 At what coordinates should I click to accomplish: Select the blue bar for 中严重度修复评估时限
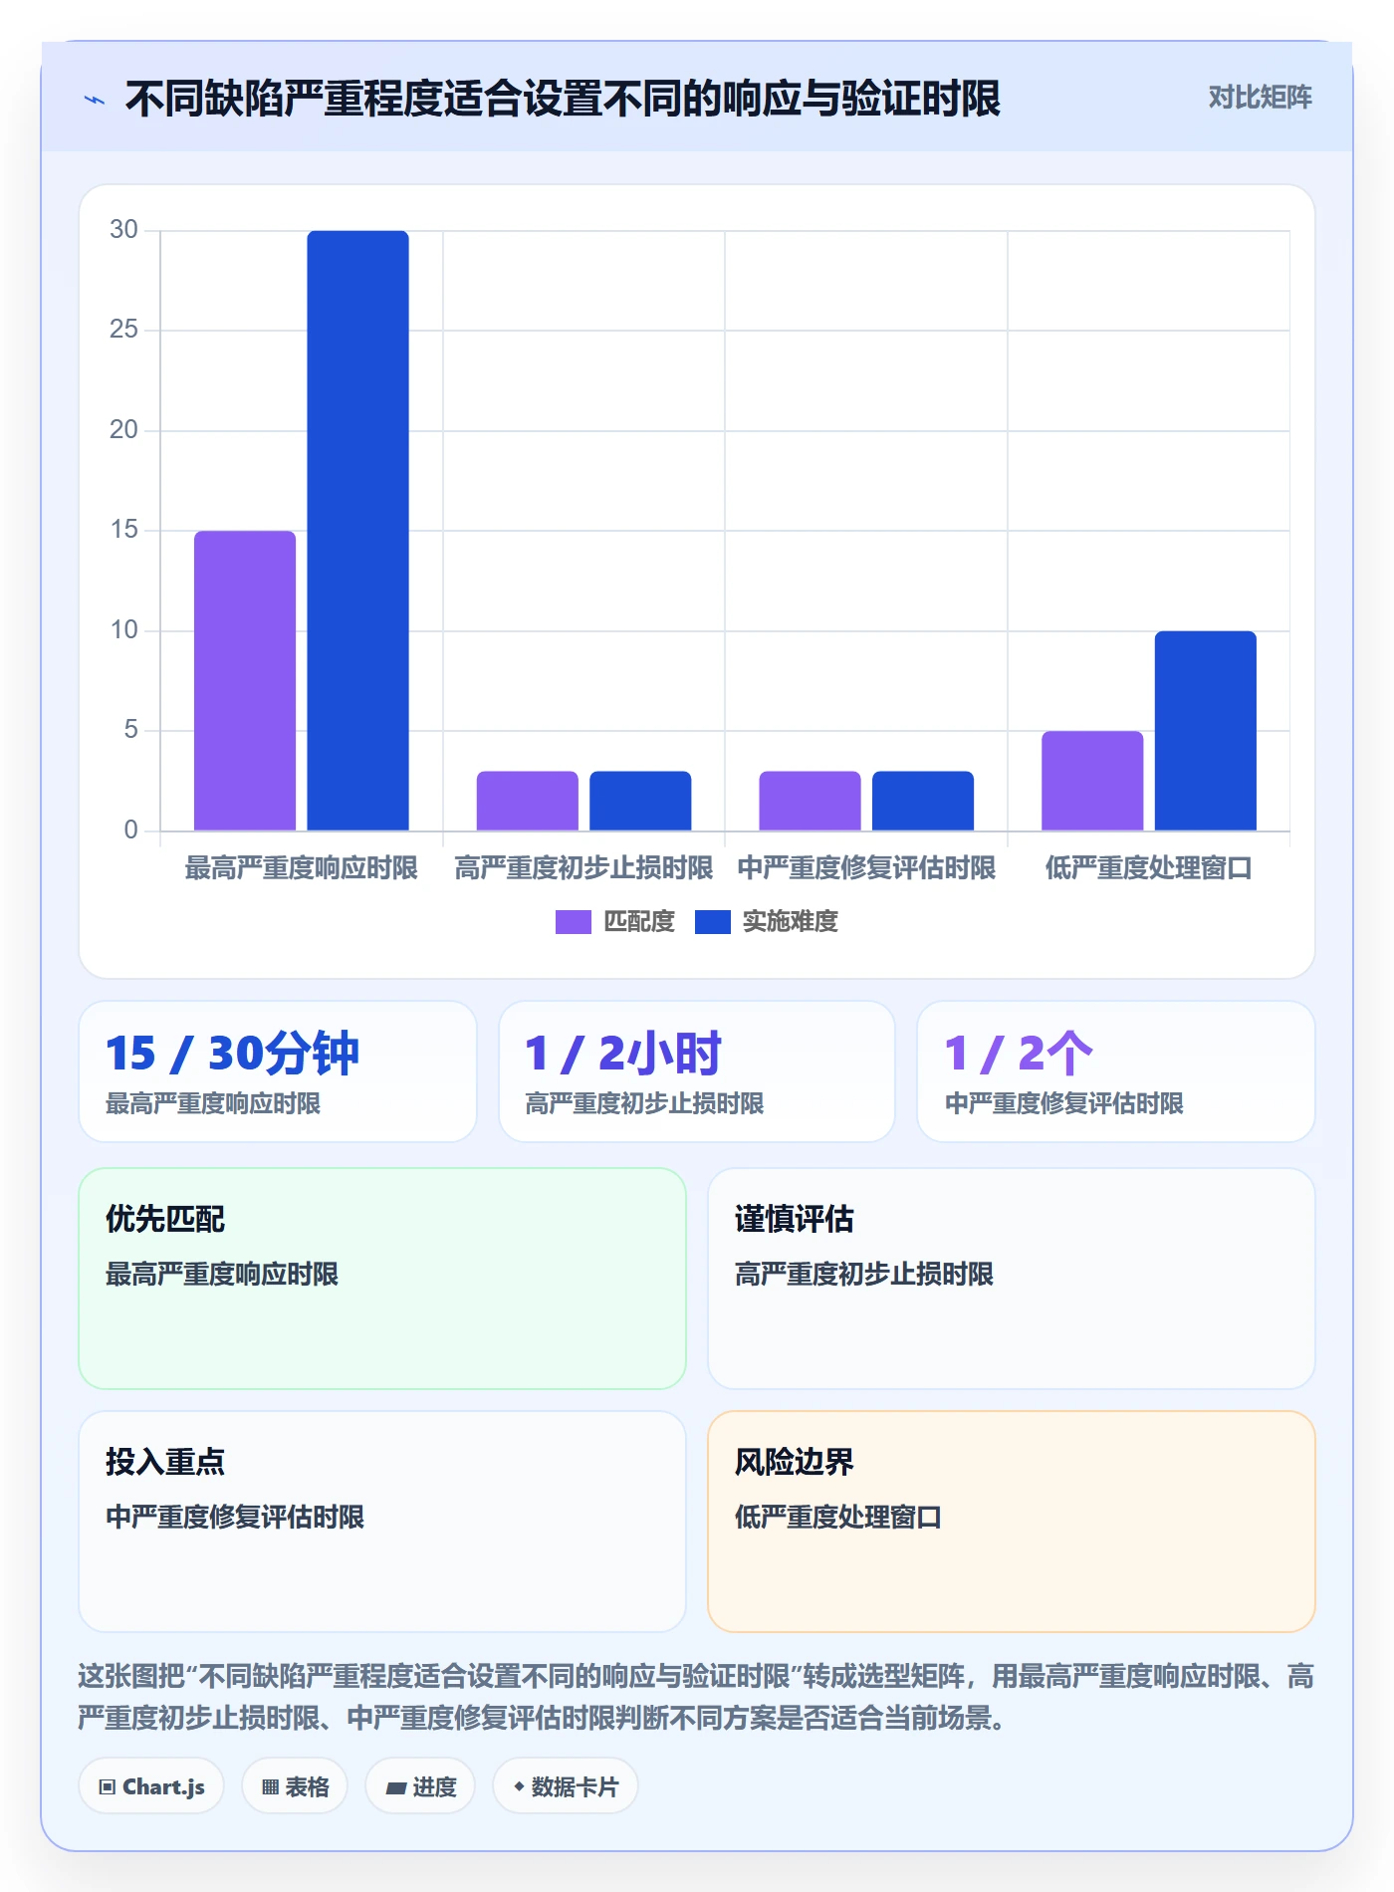tap(923, 801)
